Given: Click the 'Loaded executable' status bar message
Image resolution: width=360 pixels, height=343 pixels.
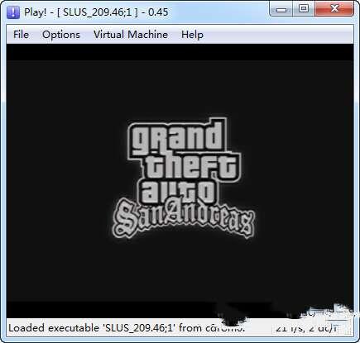Looking at the screenshot, I should (x=127, y=328).
